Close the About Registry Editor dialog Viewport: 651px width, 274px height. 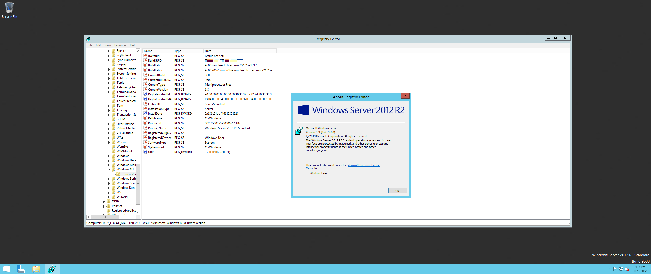click(405, 96)
